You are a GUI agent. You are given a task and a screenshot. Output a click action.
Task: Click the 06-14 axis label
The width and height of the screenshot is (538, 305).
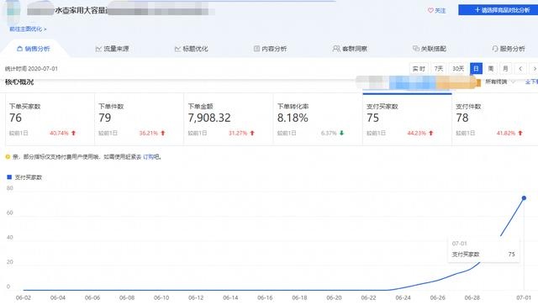tap(230, 297)
